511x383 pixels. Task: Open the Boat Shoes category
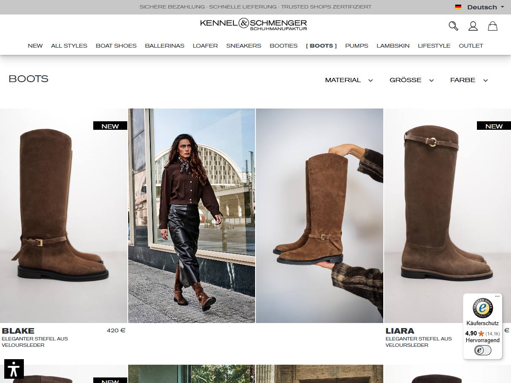(x=116, y=46)
